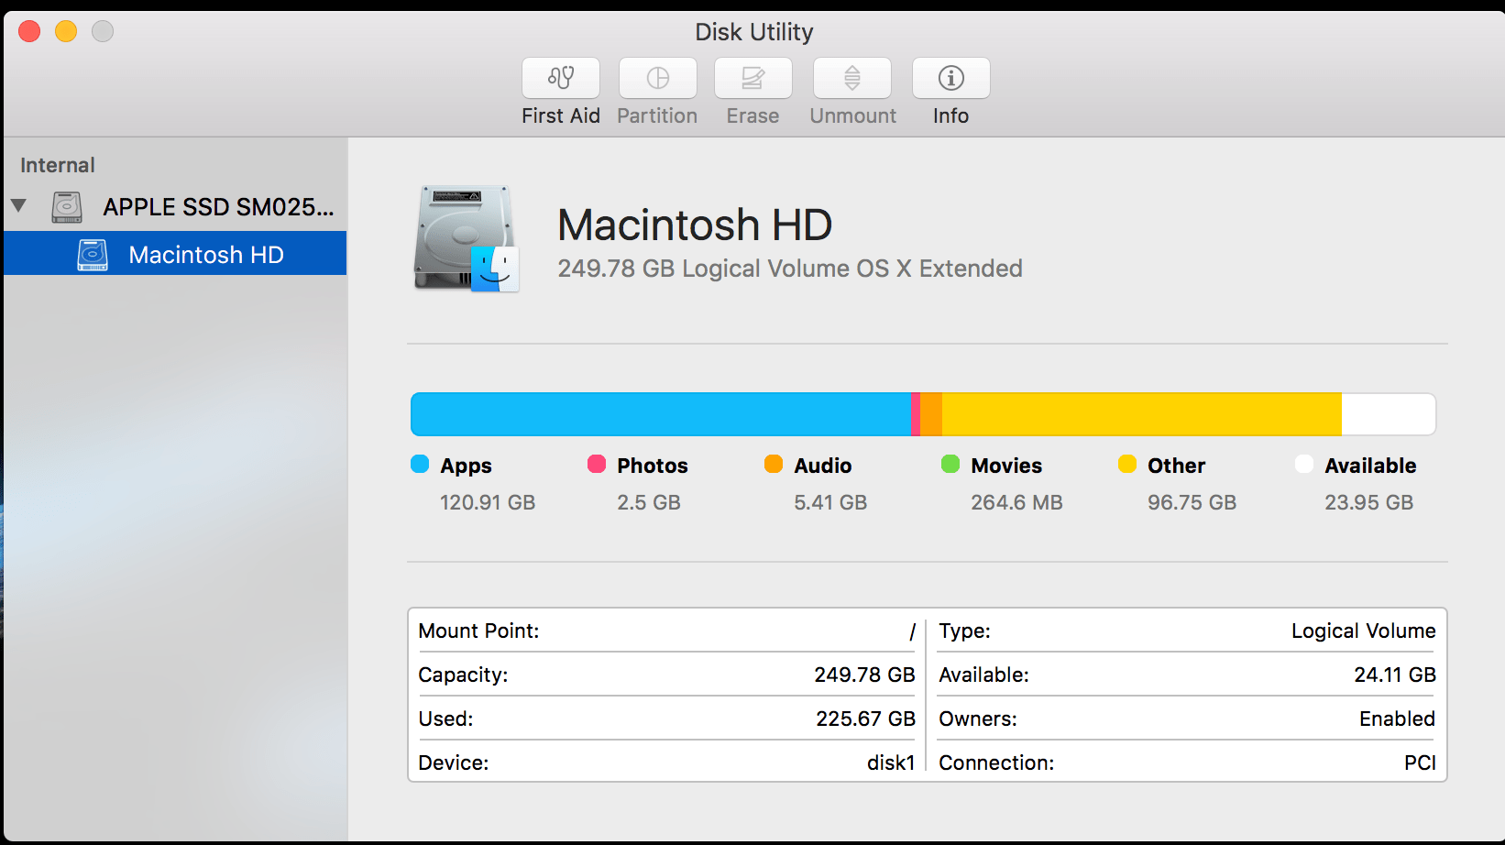Click the 23.95 GB Available size value
Image resolution: width=1505 pixels, height=845 pixels.
1369,502
